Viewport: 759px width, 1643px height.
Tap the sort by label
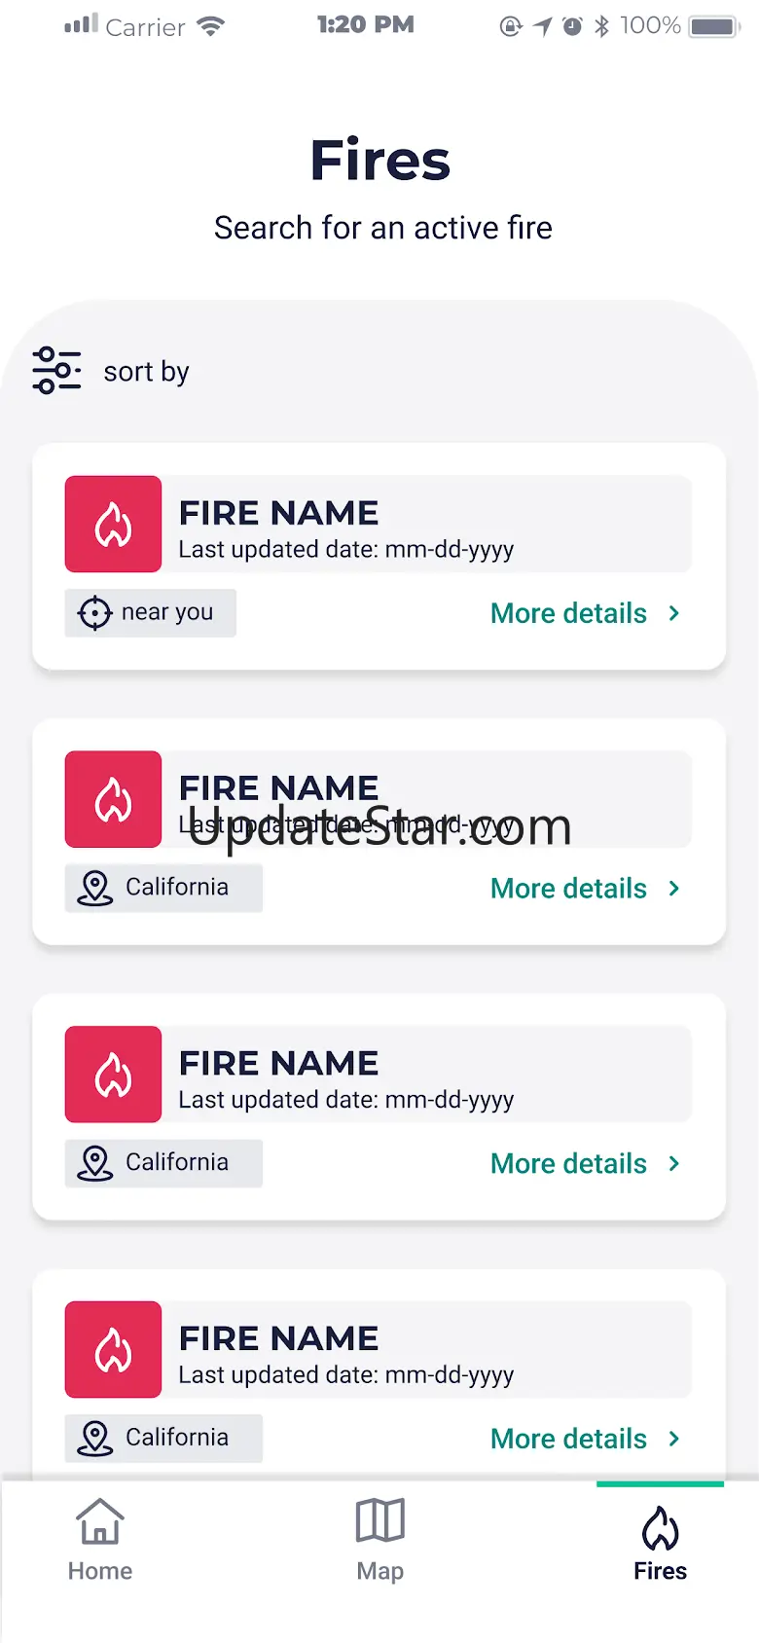pyautogui.click(x=146, y=372)
